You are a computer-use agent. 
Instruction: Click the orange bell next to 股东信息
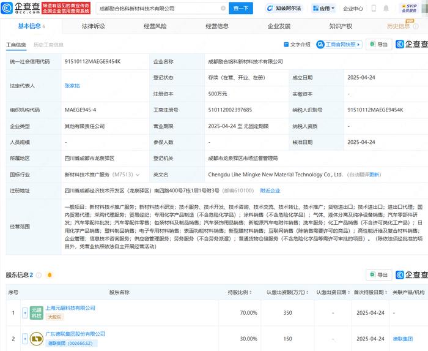point(50,275)
